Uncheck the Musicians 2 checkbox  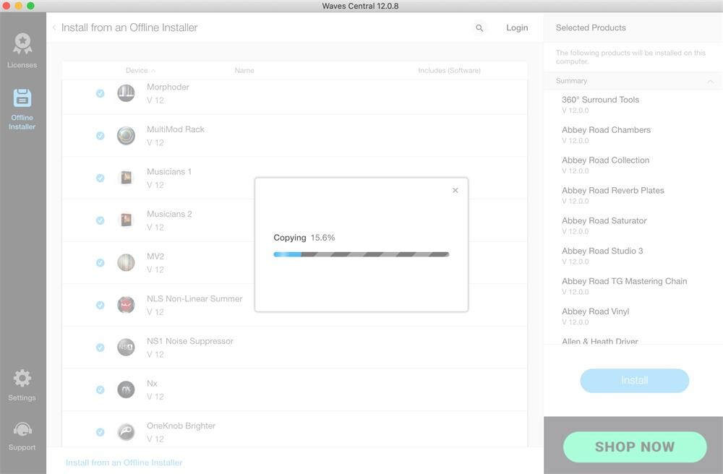[100, 220]
